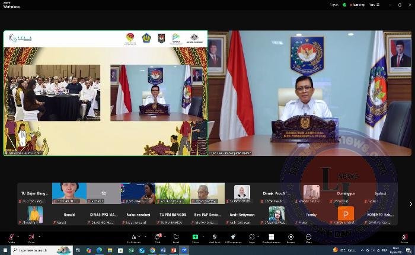Show next page of participant thumbnails
Image resolution: width=415 pixels, height=255 pixels.
pos(411,204)
